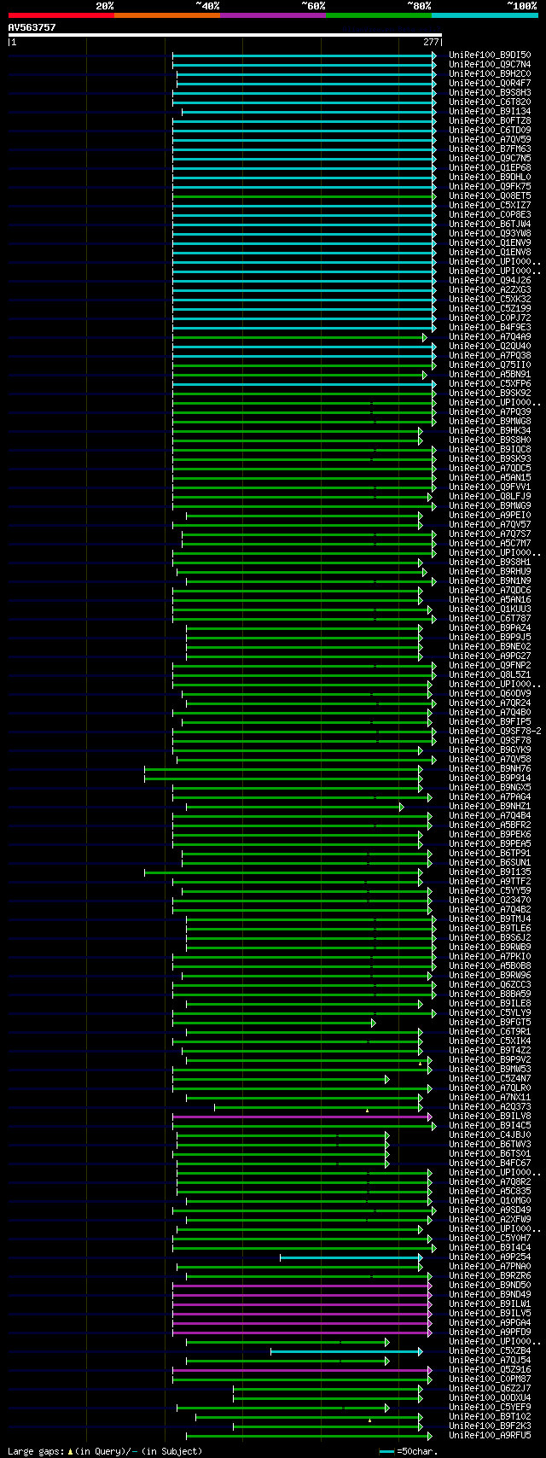This screenshot has height=1458, width=546.
Task: Select UniRef100_B7FM63 label
Action: pyautogui.click(x=490, y=149)
